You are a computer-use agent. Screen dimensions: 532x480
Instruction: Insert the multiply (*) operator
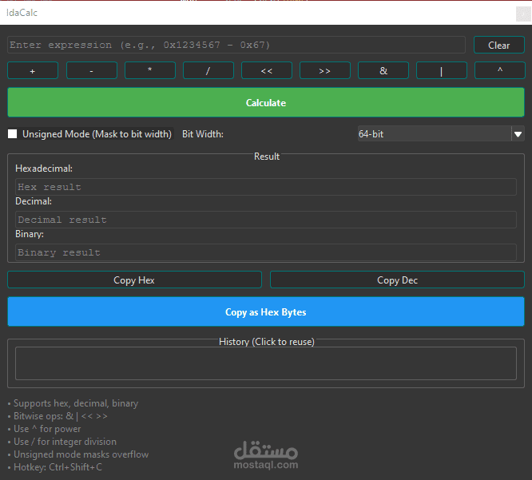[150, 70]
